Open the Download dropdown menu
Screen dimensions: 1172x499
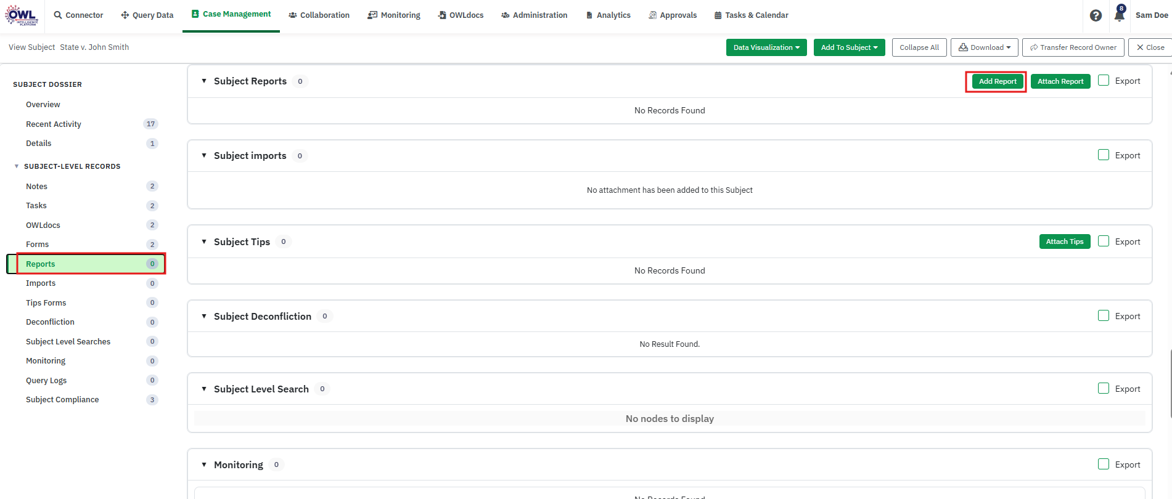985,47
